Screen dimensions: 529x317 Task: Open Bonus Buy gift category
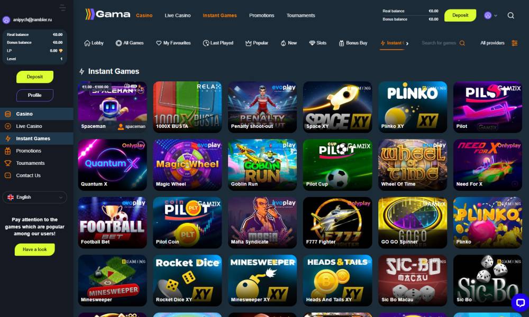click(353, 43)
